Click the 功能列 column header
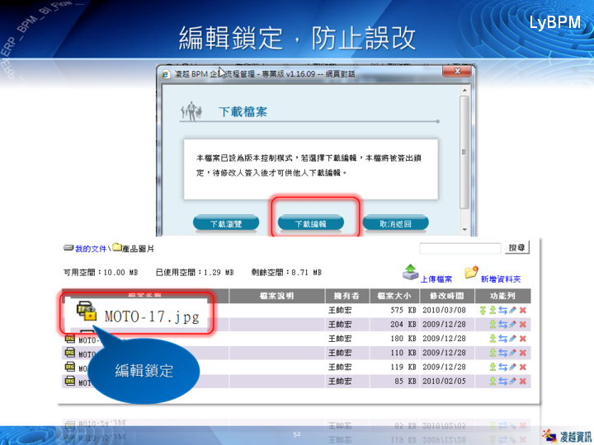 coord(502,296)
